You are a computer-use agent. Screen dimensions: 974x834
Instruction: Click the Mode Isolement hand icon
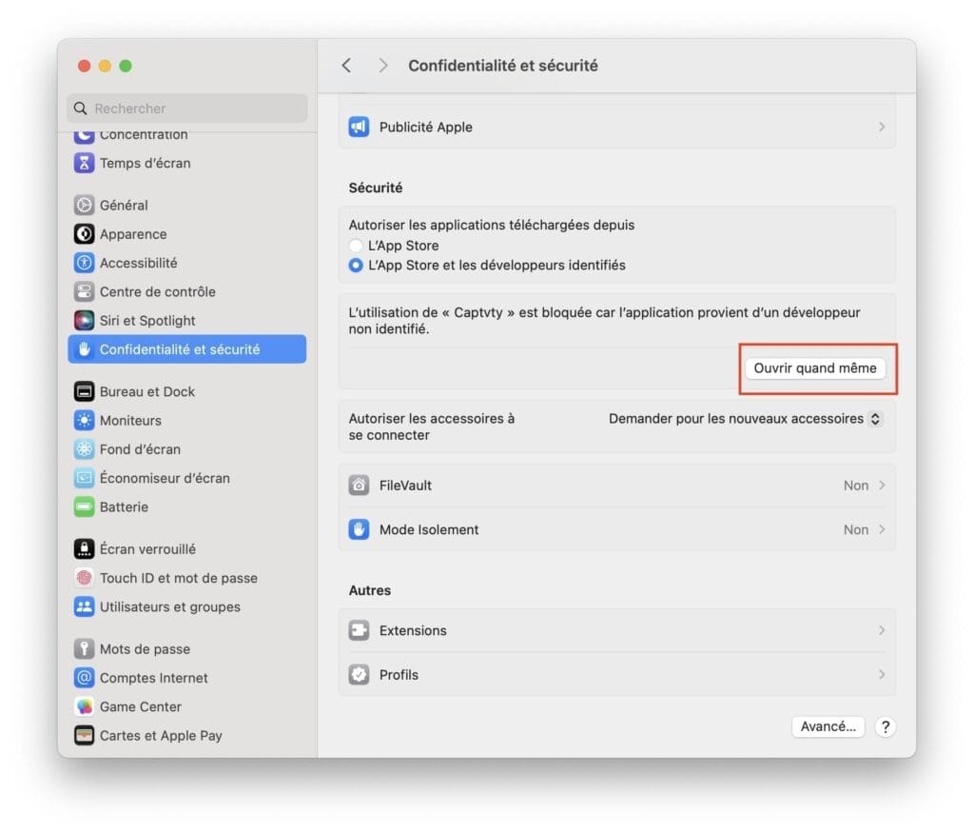(359, 529)
